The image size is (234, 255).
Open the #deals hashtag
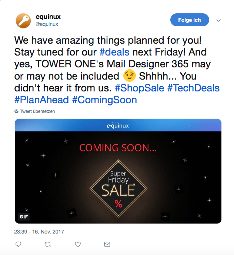pyautogui.click(x=114, y=52)
